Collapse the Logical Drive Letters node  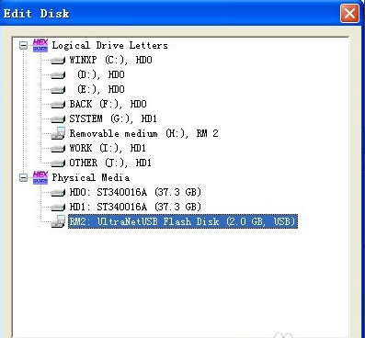point(24,46)
